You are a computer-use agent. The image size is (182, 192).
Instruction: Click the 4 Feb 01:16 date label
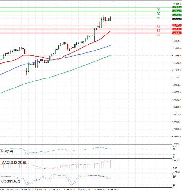click(x=41, y=190)
